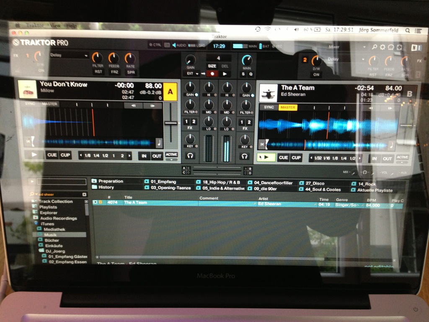Click Deck A's tempo fader handle

coord(171,123)
